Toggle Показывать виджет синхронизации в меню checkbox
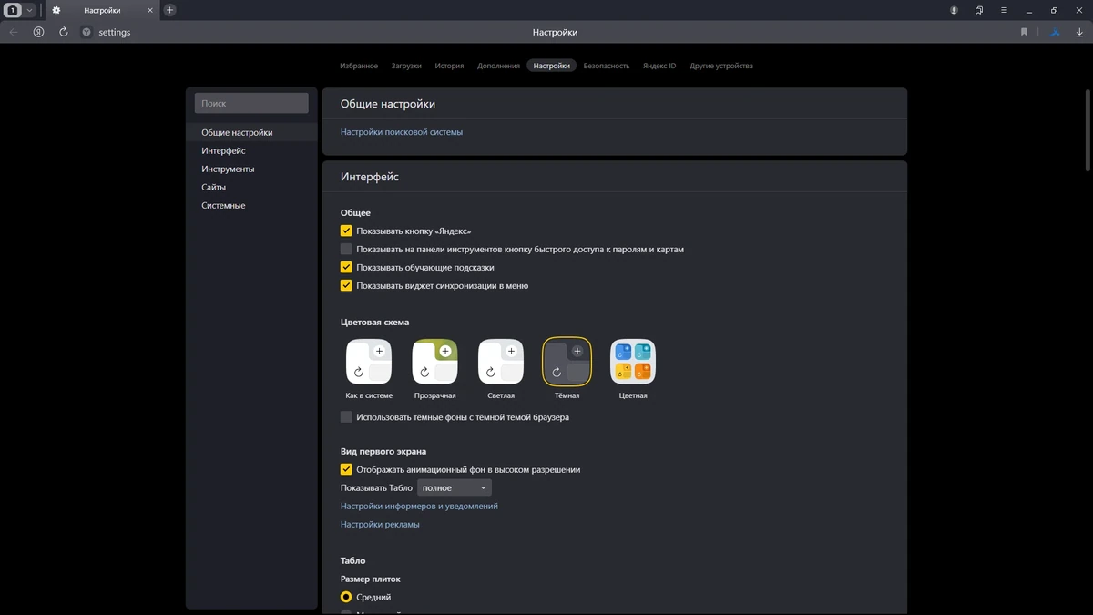 (346, 285)
